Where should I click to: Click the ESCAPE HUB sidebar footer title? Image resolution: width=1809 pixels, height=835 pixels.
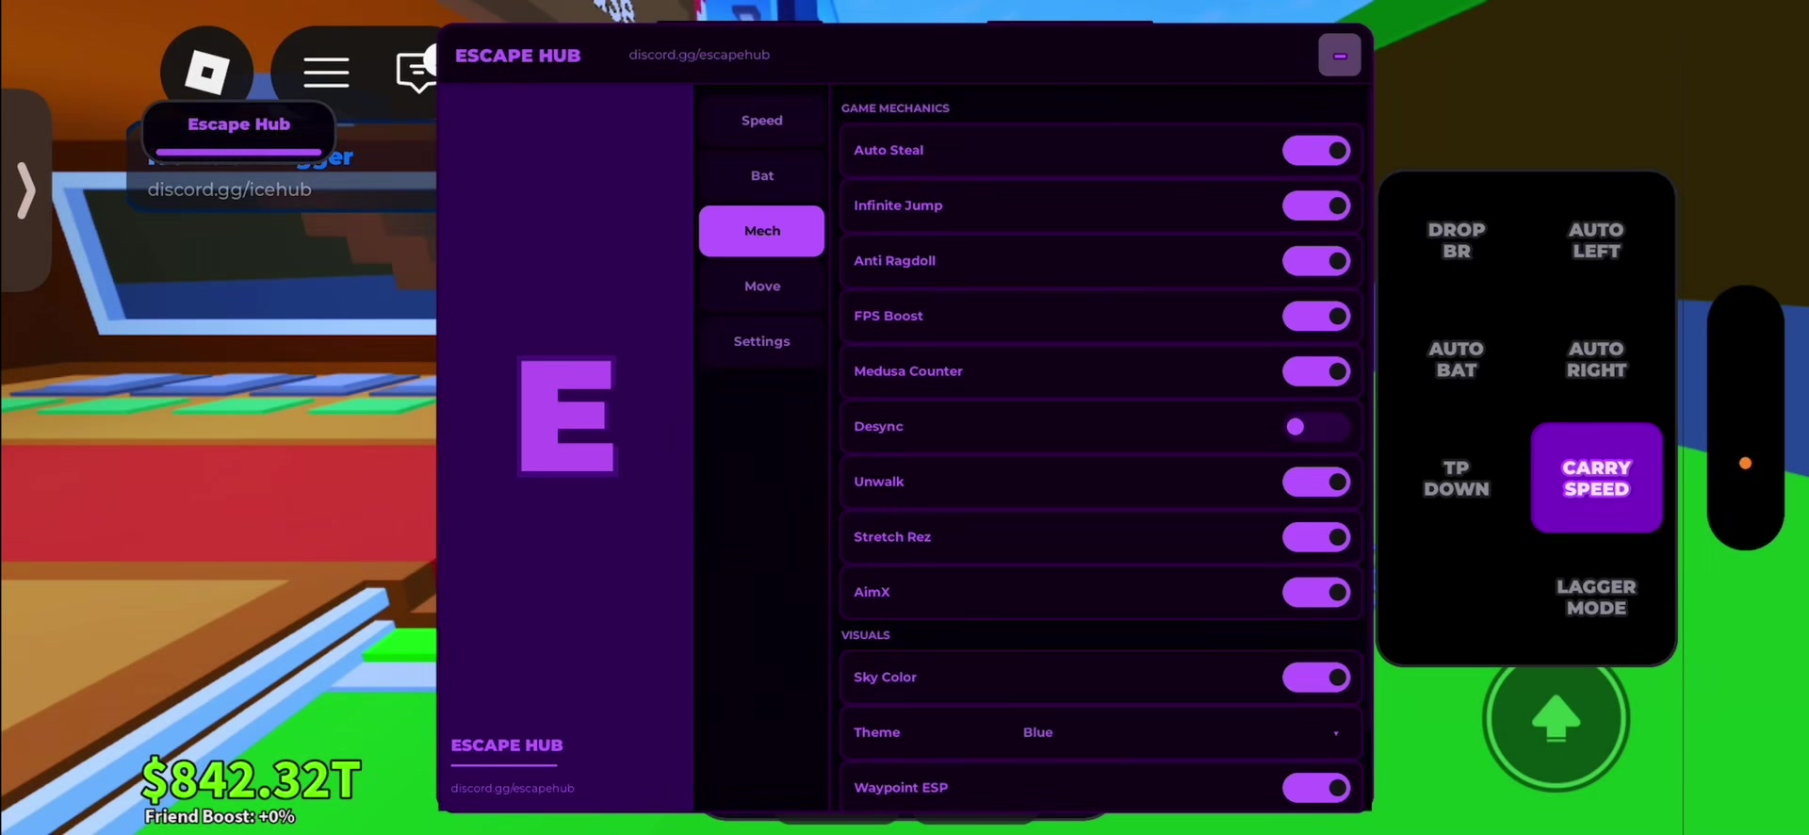(507, 745)
